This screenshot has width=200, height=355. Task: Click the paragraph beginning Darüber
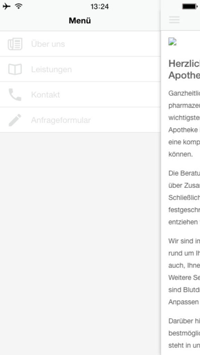point(184,333)
